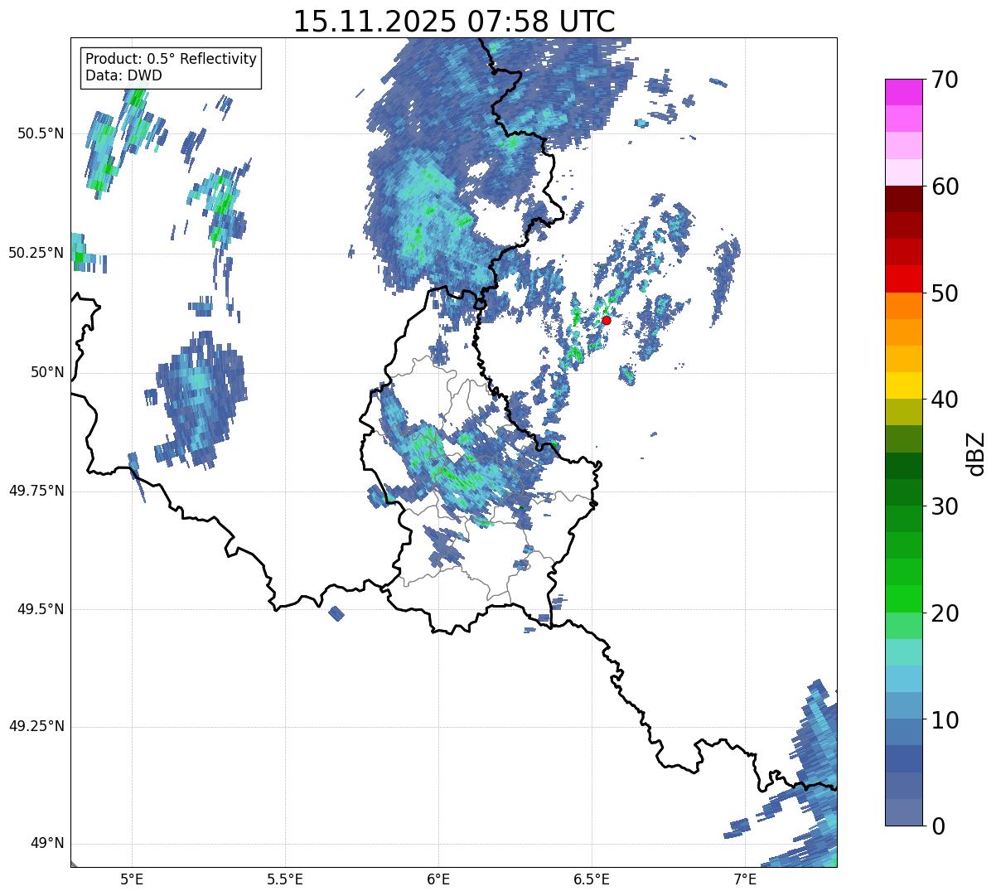Click the title "15.11.2025 07:58 UTC"
996x896 pixels.
[454, 21]
